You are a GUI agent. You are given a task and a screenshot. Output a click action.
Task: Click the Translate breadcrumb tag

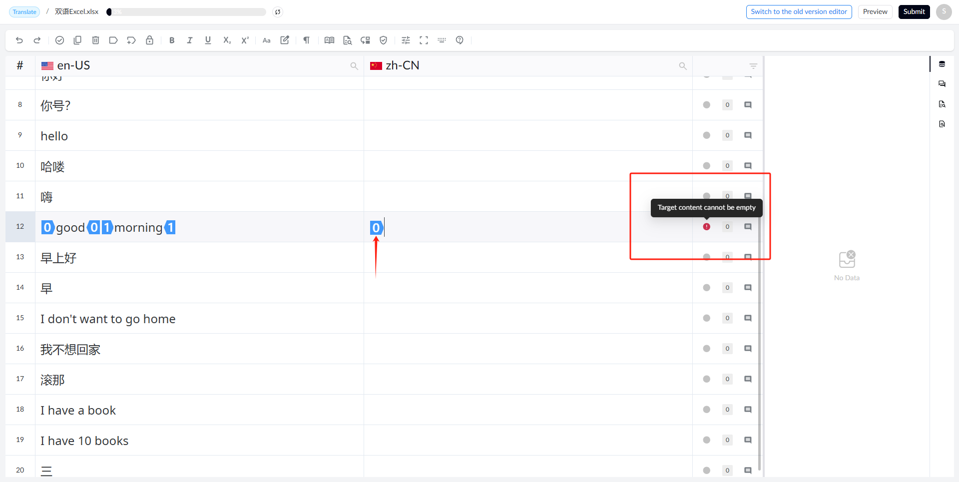point(24,12)
